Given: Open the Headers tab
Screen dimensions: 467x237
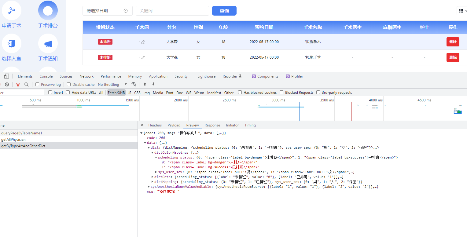Looking at the screenshot, I should [155, 125].
